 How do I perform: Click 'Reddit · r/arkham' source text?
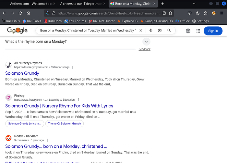pyautogui.click(x=26, y=136)
